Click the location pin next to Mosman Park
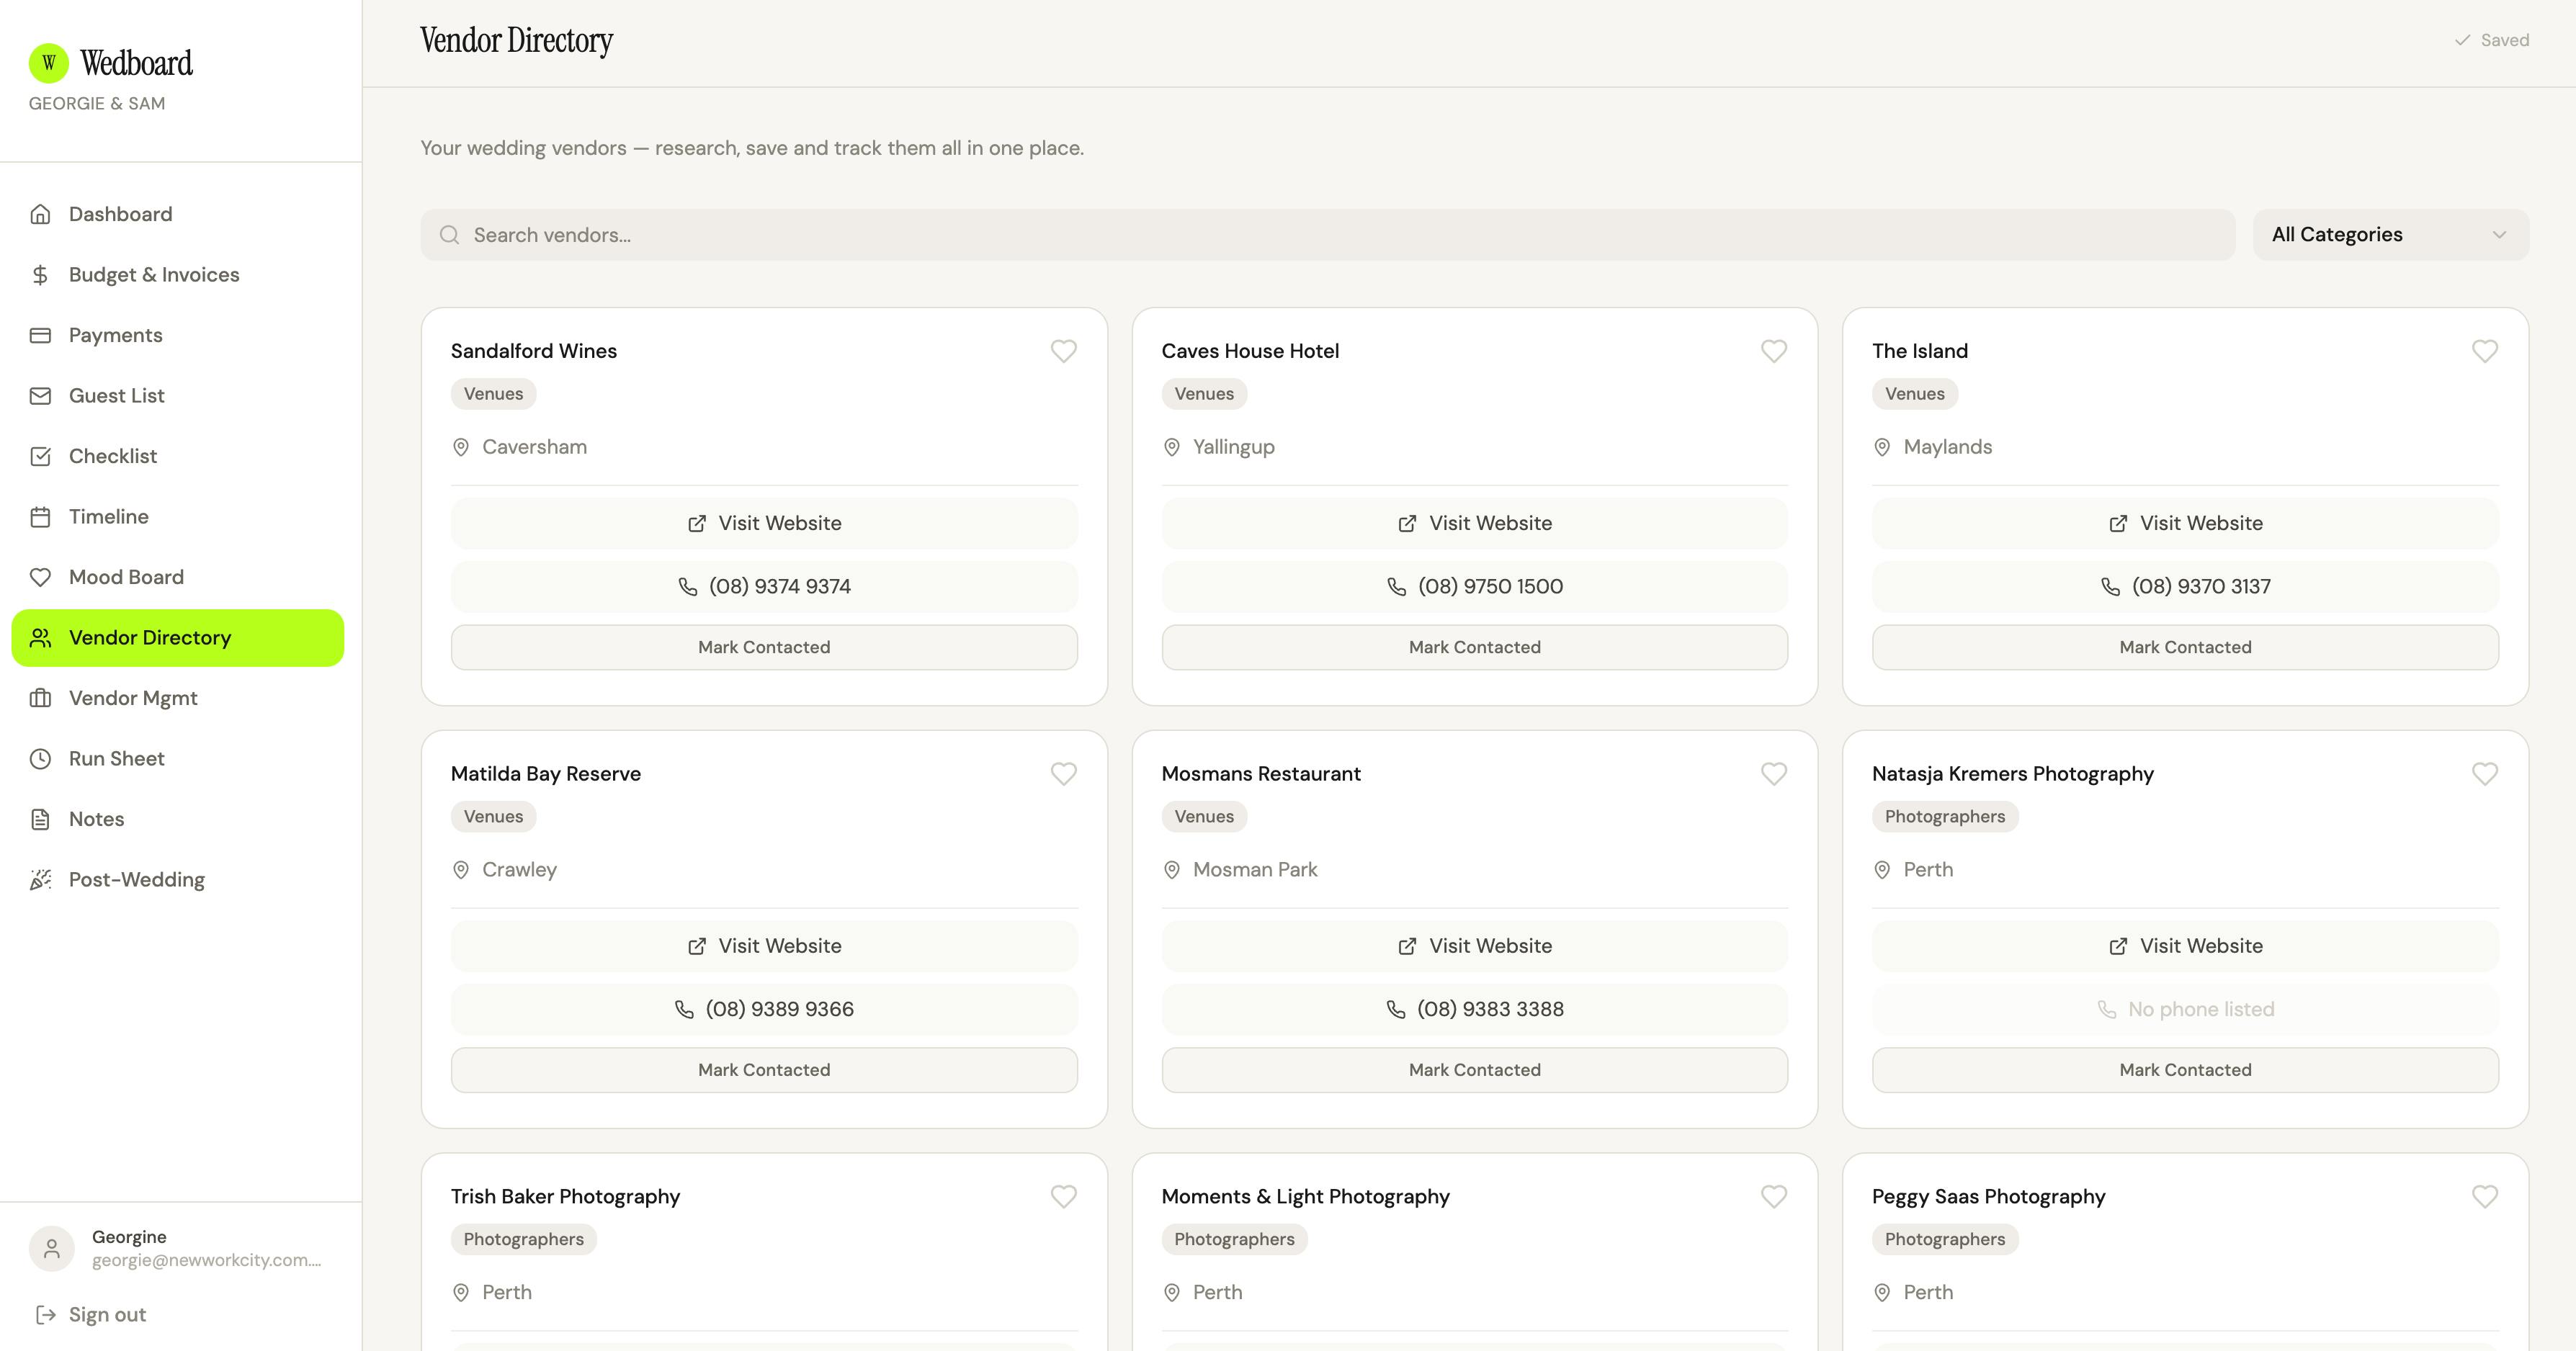The image size is (2576, 1351). 1172,870
